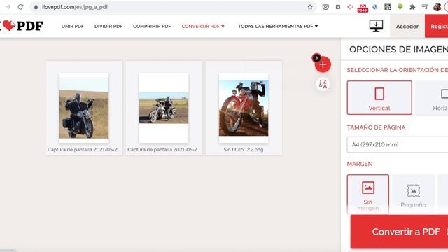This screenshot has width=448, height=252.
Task: Open the Pocket extension icon
Action: coord(325,7)
